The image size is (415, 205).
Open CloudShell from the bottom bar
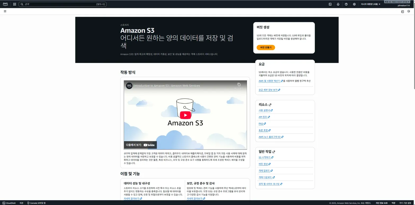tap(9, 203)
